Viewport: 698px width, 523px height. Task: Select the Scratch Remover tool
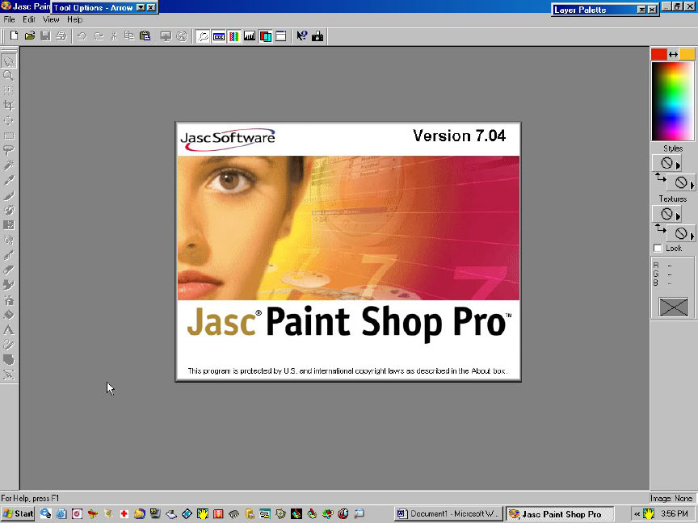(x=8, y=255)
